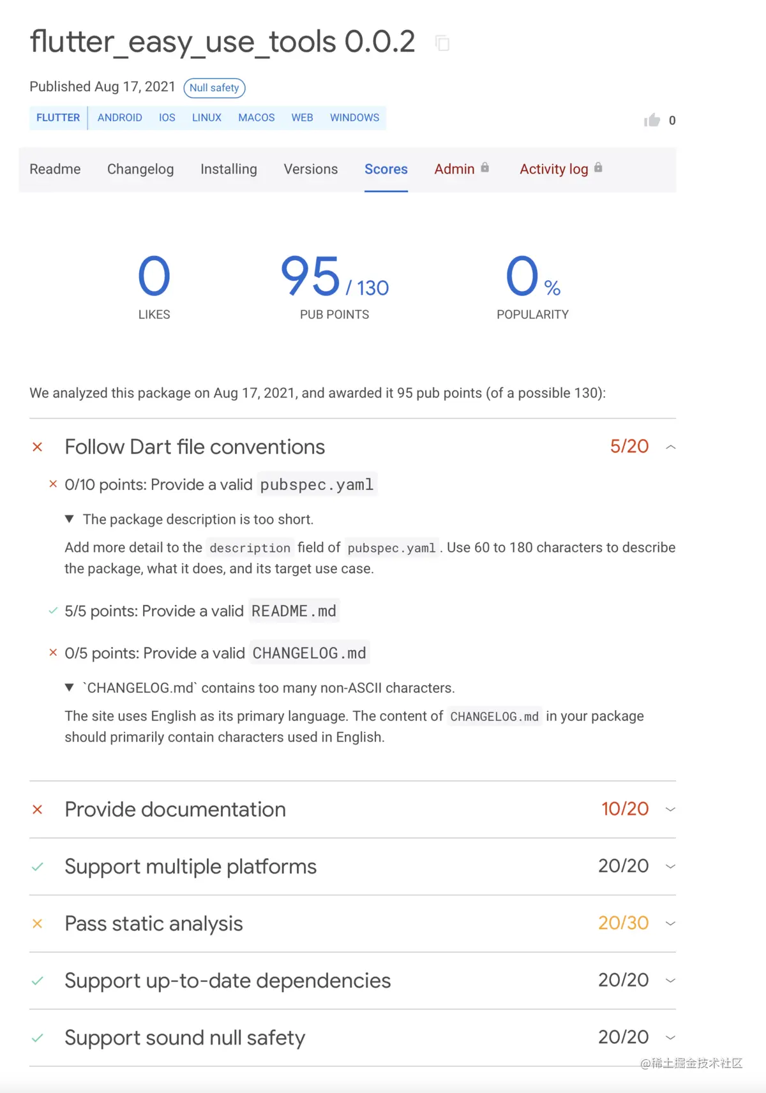Image resolution: width=766 pixels, height=1093 pixels.
Task: Collapse the CHANGELOG.md non-ASCII disclosure triangle
Action: point(70,687)
